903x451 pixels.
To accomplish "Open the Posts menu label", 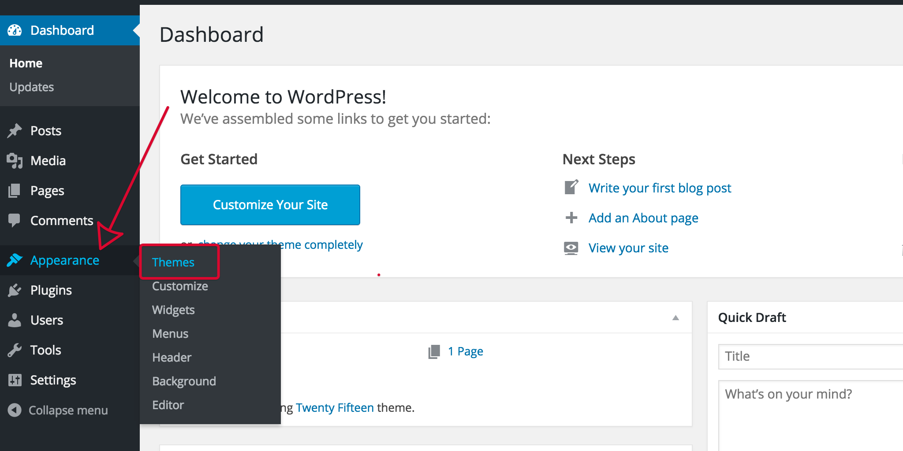I will pyautogui.click(x=46, y=131).
